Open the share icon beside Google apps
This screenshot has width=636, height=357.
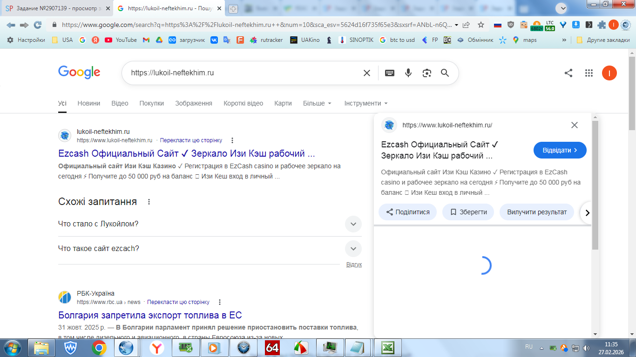pyautogui.click(x=568, y=73)
